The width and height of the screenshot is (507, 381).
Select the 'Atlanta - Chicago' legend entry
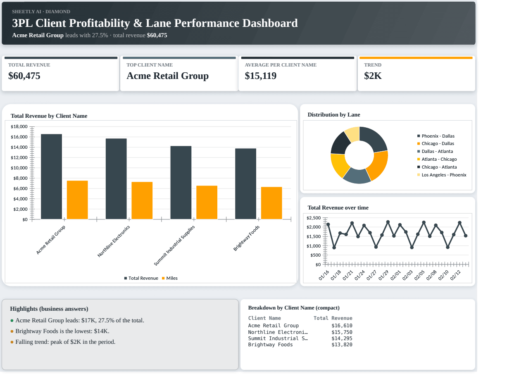437,160
